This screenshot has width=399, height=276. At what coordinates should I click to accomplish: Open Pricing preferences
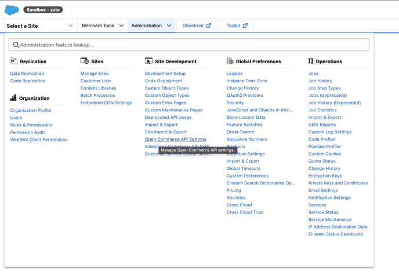point(234,191)
